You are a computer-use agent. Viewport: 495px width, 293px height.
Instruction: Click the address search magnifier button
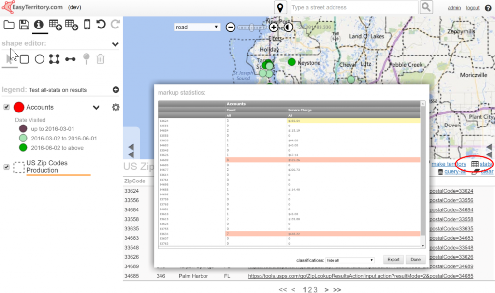426,7
